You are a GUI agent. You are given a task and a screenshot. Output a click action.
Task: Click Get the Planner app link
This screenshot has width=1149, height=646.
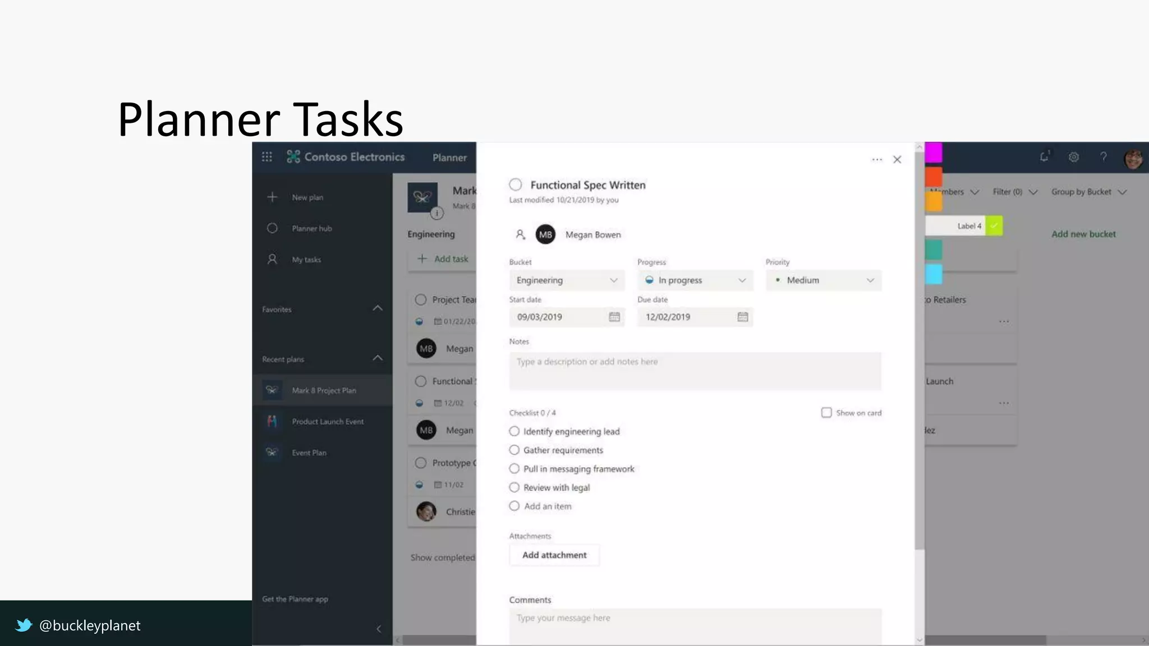tap(295, 599)
